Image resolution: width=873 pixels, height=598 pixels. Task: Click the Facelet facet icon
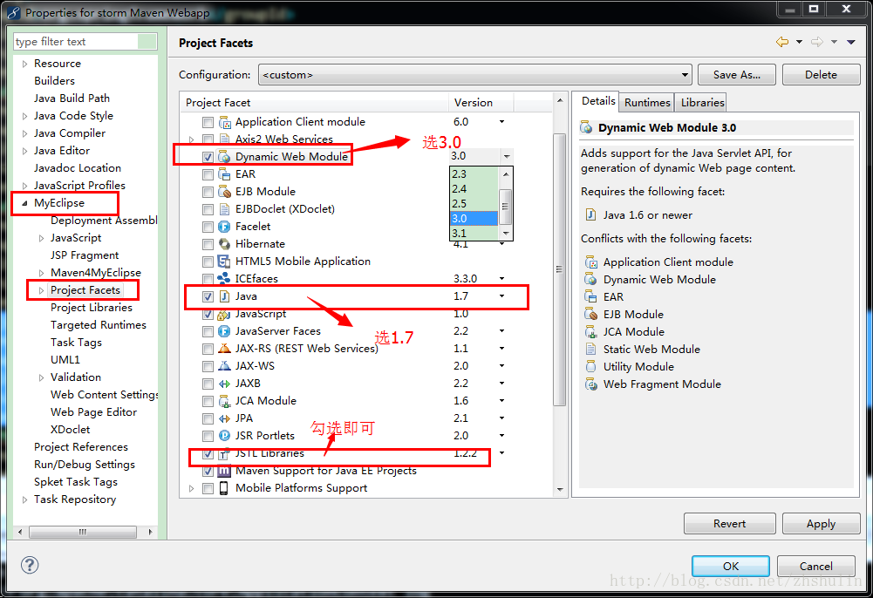(224, 227)
